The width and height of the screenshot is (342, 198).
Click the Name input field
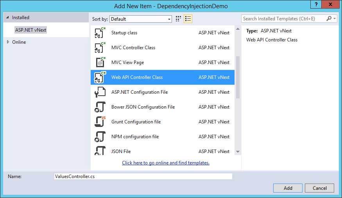pyautogui.click(x=143, y=177)
